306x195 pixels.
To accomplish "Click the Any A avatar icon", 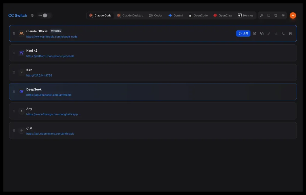I will [22, 111].
